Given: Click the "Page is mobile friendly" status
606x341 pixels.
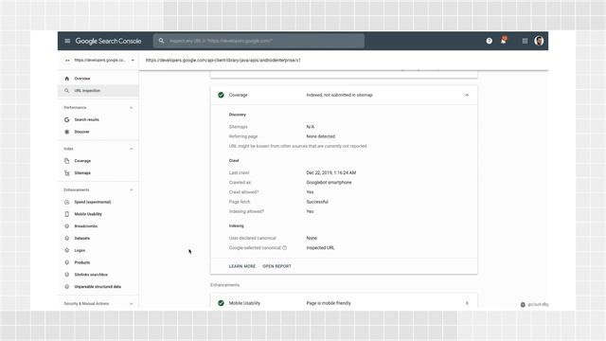Looking at the screenshot, I should 329,303.
